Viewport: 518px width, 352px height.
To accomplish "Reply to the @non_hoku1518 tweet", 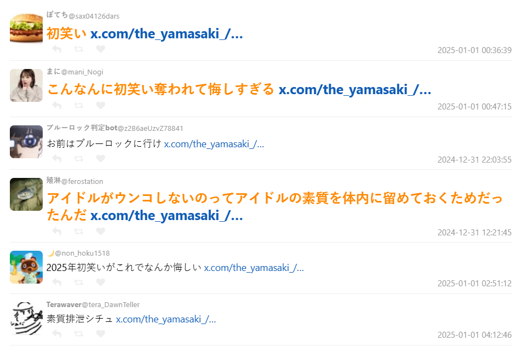I will tap(57, 282).
